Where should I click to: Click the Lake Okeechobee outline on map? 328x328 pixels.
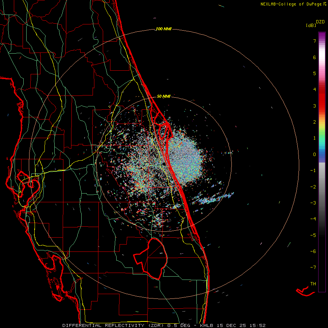(x=151, y=259)
